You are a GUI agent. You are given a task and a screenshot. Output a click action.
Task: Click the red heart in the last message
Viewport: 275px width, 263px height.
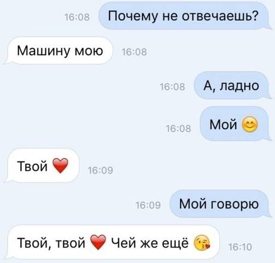pos(98,242)
